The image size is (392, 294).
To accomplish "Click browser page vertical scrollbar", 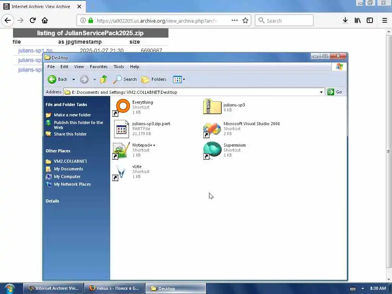I will (389, 152).
